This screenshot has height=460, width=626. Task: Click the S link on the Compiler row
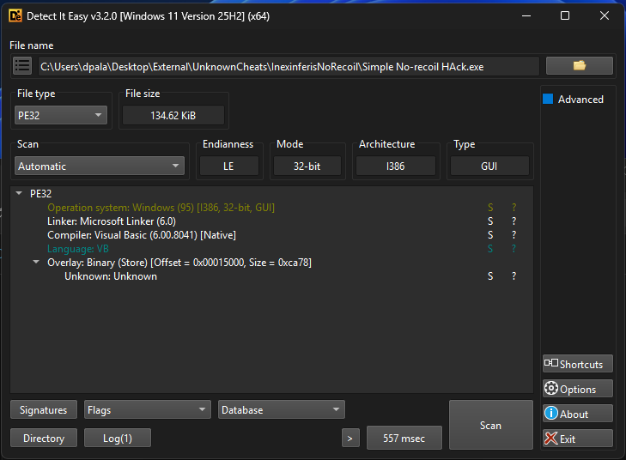[x=490, y=235]
